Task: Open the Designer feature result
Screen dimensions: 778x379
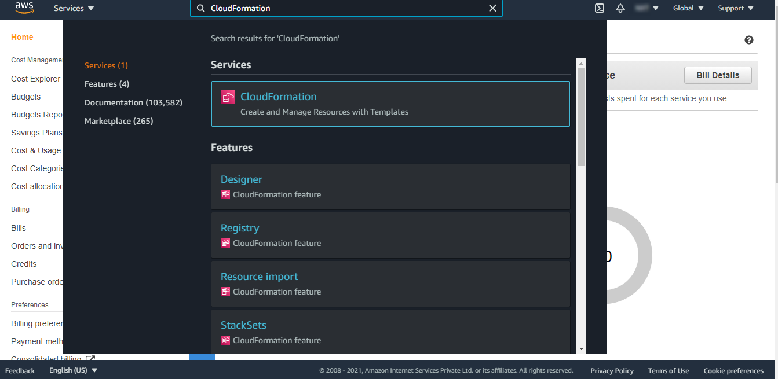Action: point(242,179)
